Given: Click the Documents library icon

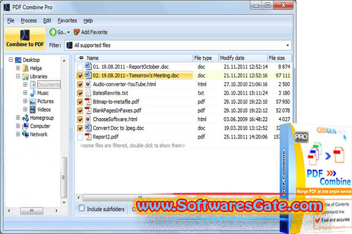Looking at the screenshot, I should coord(33,85).
